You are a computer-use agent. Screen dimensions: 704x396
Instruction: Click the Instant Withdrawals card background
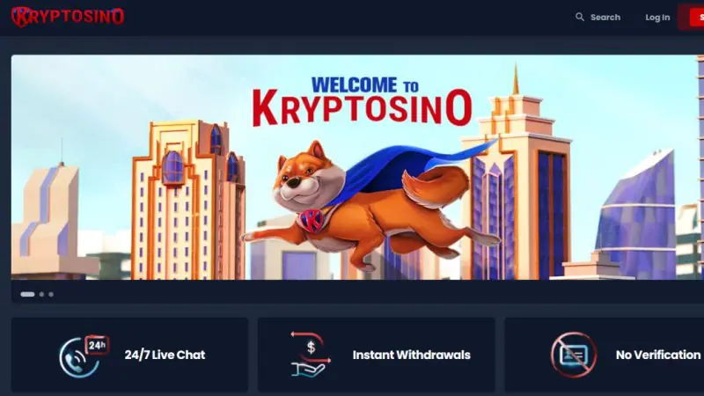point(377,355)
